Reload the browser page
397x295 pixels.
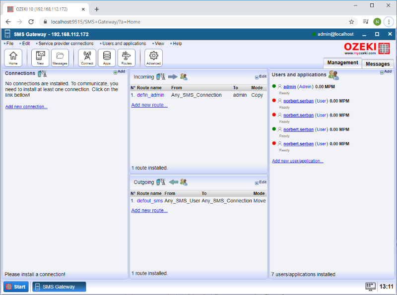click(31, 22)
